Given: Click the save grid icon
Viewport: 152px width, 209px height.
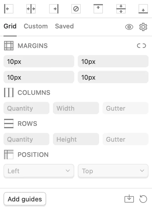Looking at the screenshot, I should pyautogui.click(x=129, y=199).
